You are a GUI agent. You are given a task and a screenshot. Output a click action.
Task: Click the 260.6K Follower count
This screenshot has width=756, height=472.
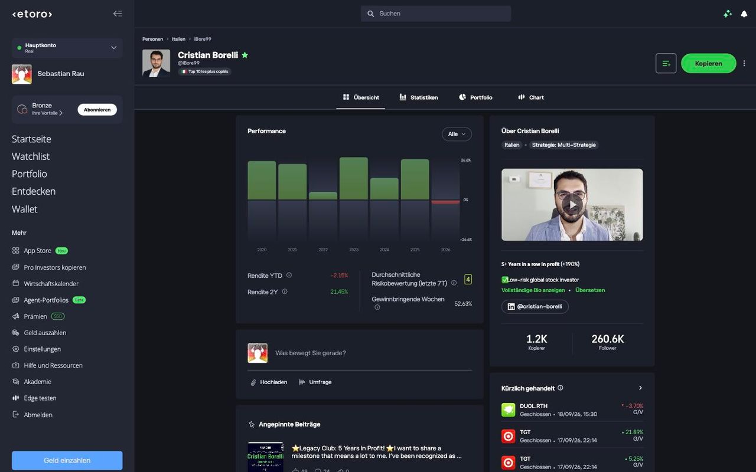tap(607, 342)
